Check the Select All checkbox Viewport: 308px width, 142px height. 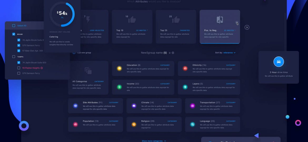(14, 26)
